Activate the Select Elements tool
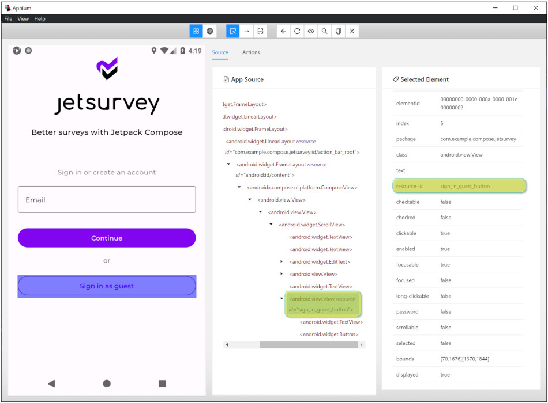This screenshot has height=403, width=548. [x=233, y=31]
